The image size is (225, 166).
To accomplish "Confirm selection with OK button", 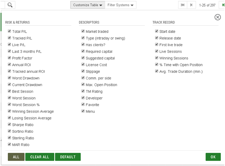I will point(213,157).
